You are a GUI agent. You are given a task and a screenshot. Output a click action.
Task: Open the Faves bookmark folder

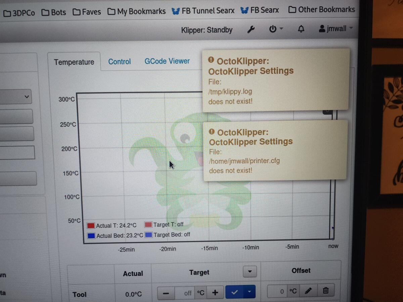pos(87,12)
